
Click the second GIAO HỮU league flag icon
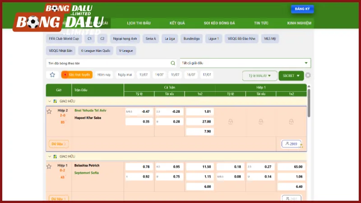[55, 157]
